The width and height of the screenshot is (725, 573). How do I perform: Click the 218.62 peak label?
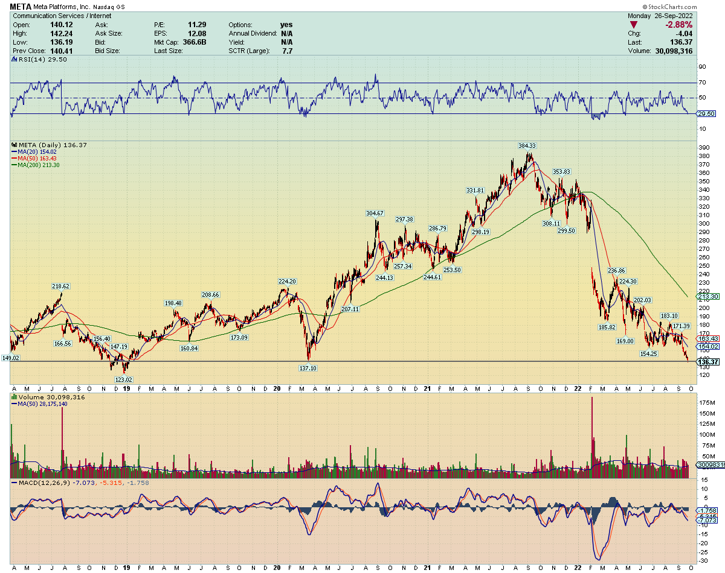coord(61,286)
